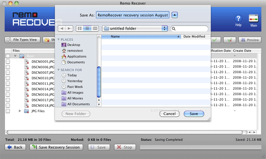Screen dimensions: 266x159
Task: Switch to list view in save dialog
Action: pyautogui.click(x=87, y=28)
